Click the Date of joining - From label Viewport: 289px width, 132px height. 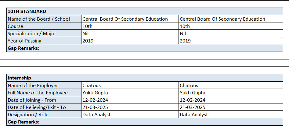coord(32,100)
